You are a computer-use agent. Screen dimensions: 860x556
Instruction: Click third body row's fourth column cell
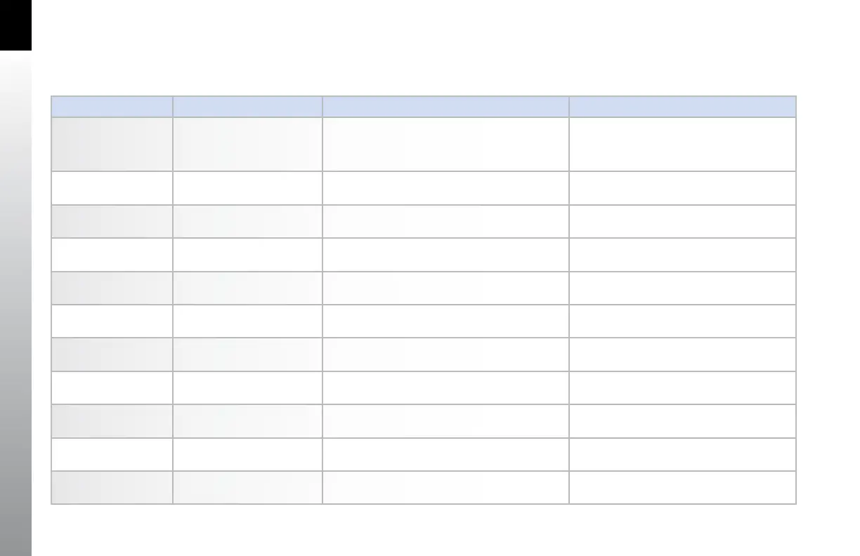pyautogui.click(x=682, y=221)
